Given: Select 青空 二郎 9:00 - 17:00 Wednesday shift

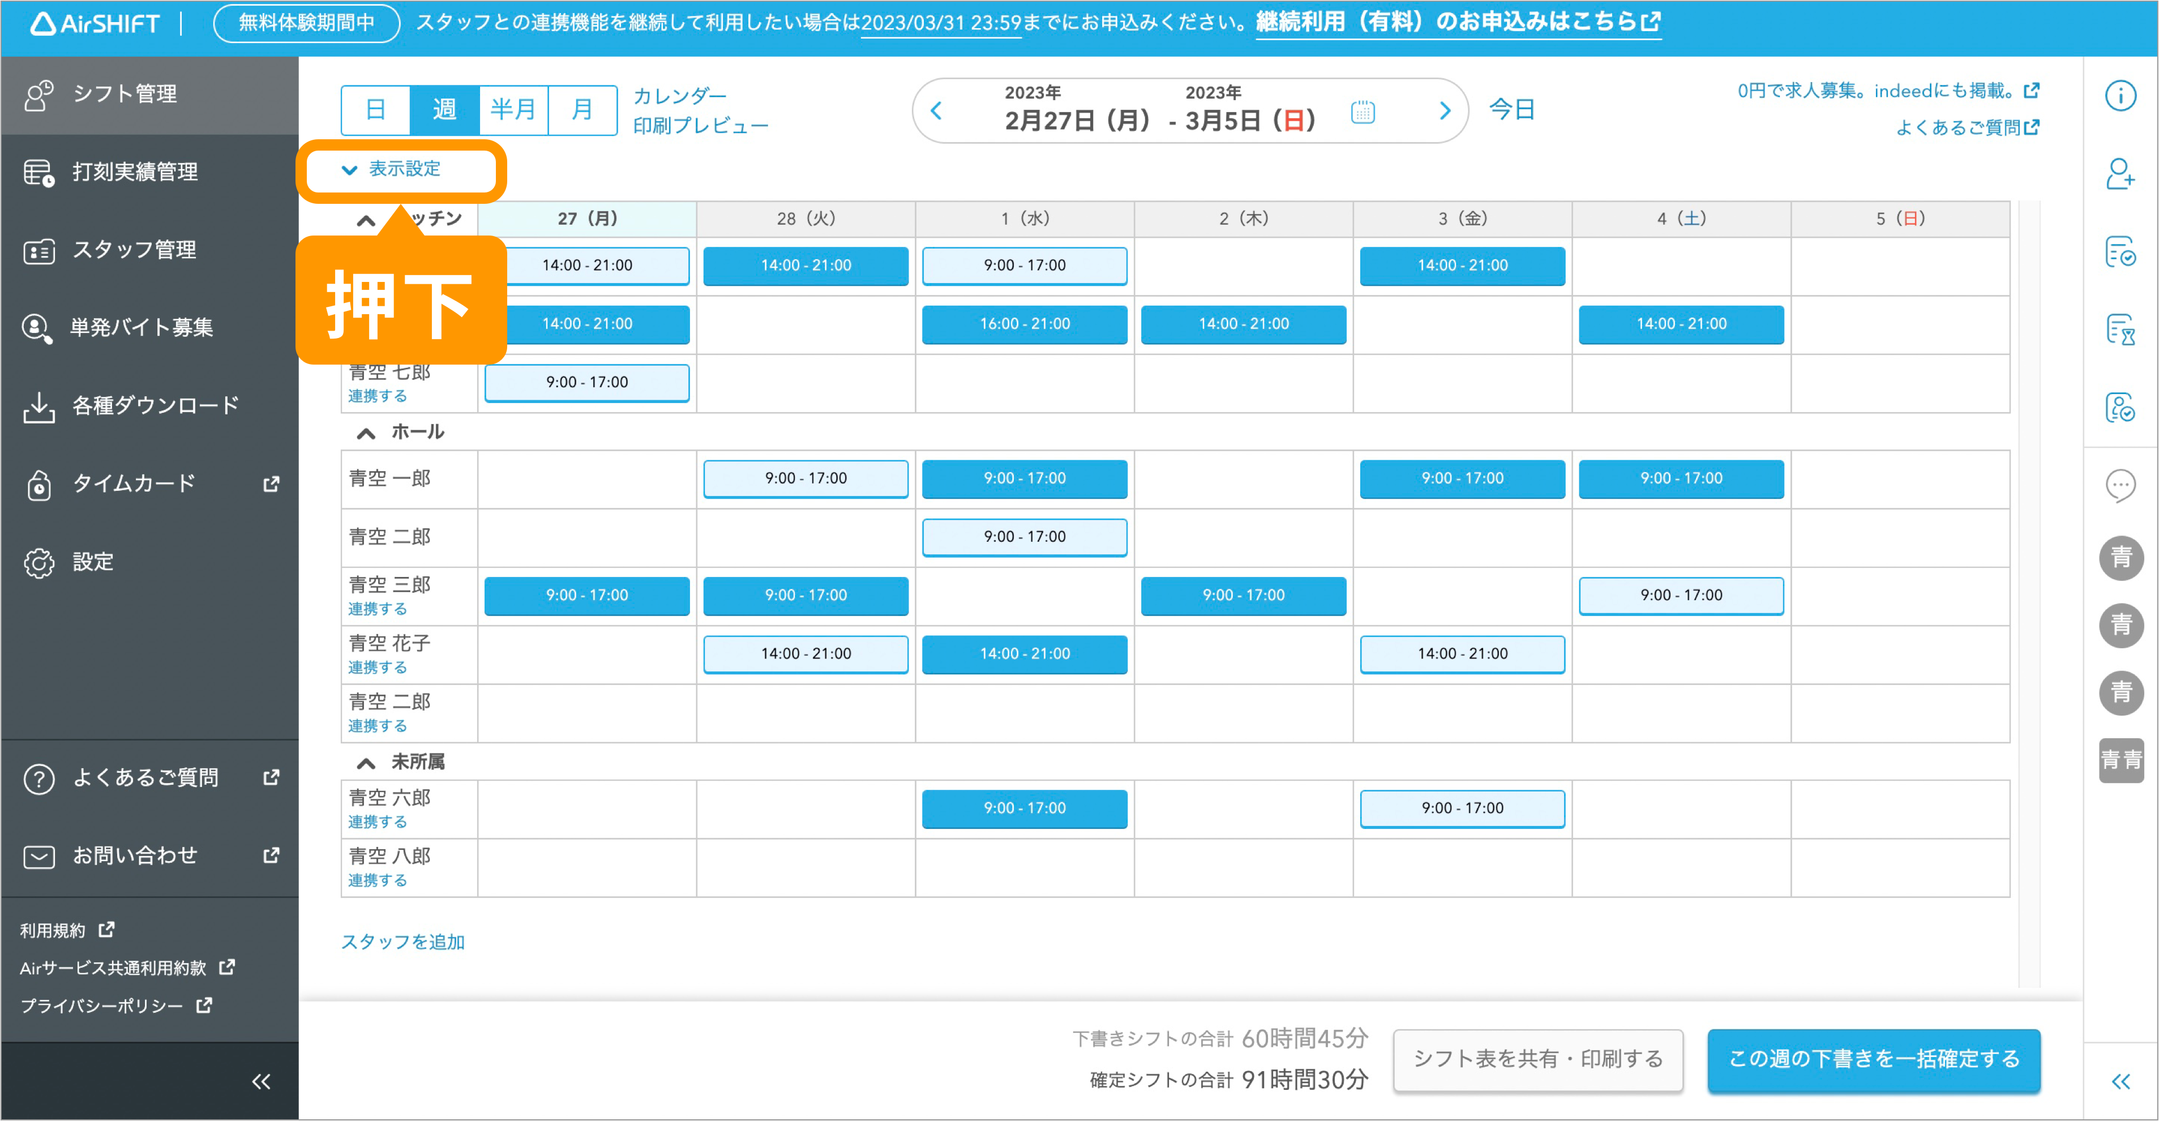Looking at the screenshot, I should click(x=1024, y=537).
